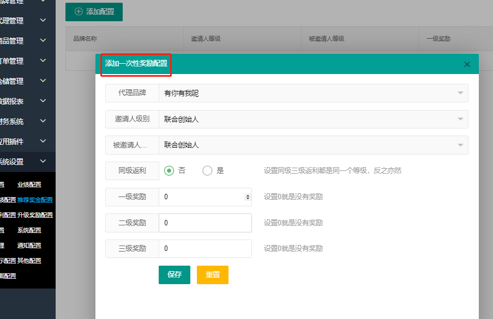The image size is (493, 319).
Task: Select 否 for 同级返利
Action: pyautogui.click(x=170, y=170)
